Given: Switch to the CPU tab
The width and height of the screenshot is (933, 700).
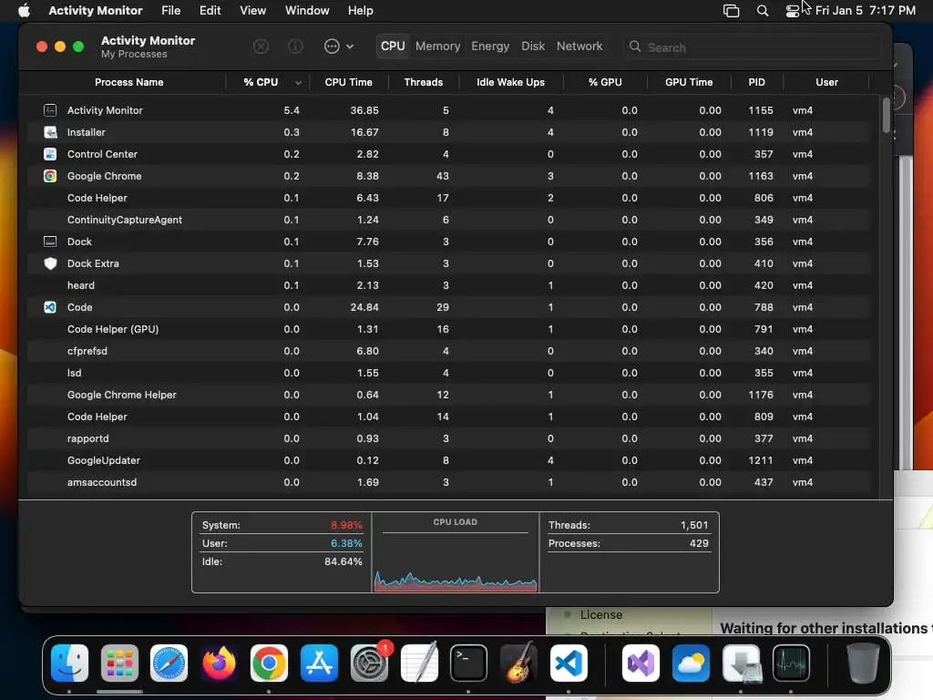Looking at the screenshot, I should pos(393,46).
